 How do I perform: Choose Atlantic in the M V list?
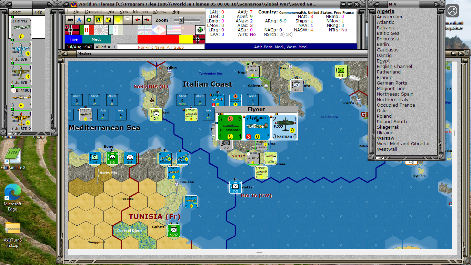coord(385,22)
